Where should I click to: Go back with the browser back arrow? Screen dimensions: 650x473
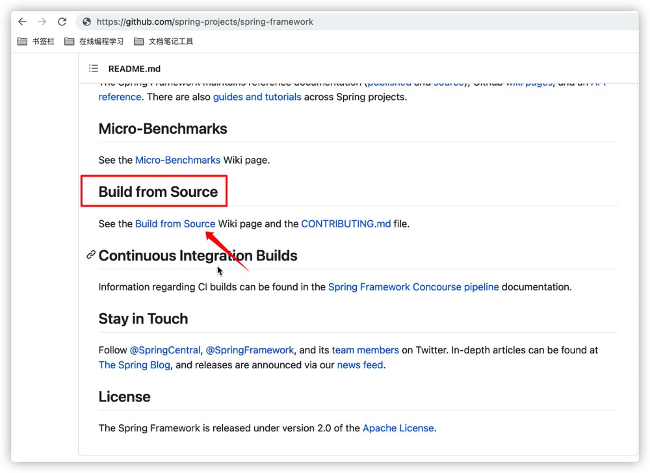22,21
